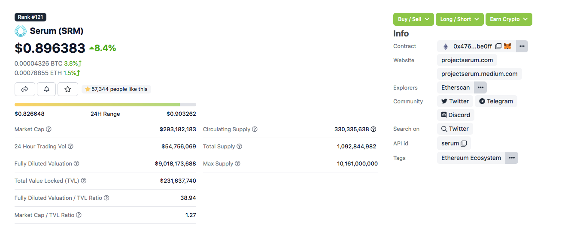
Task: Click the 10,161,000,000 max supply value
Action: click(x=358, y=163)
